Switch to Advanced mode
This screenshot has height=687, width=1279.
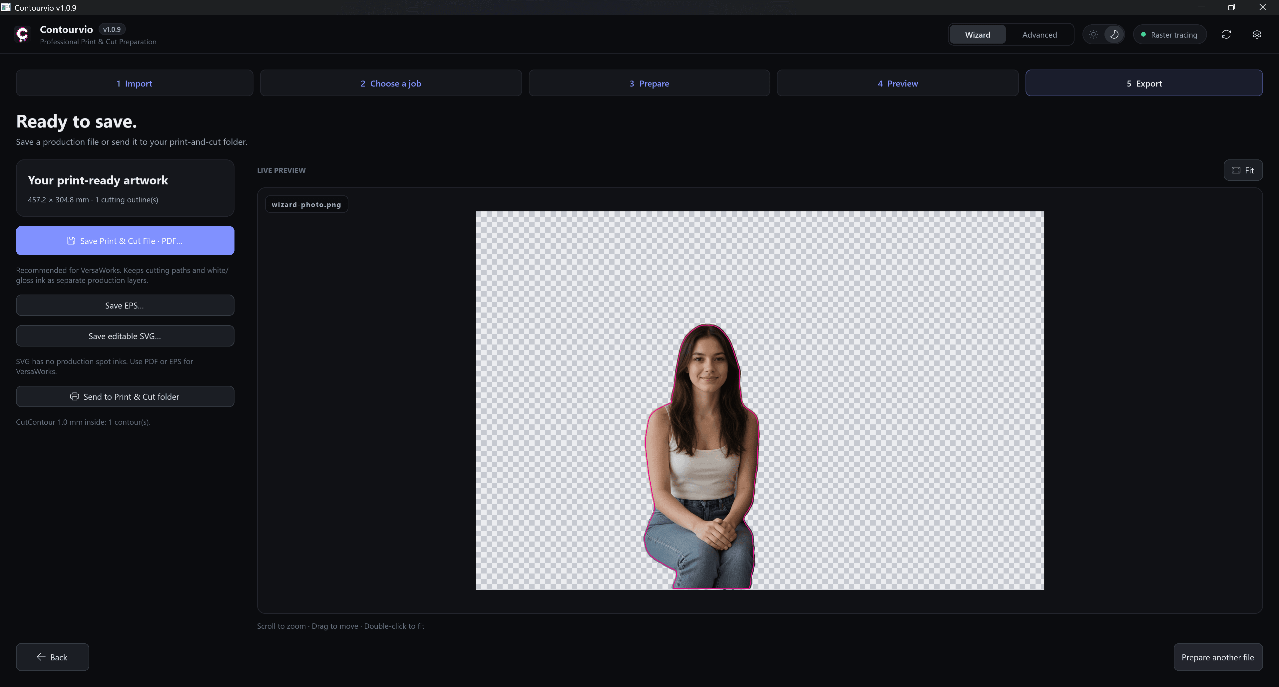pyautogui.click(x=1039, y=35)
